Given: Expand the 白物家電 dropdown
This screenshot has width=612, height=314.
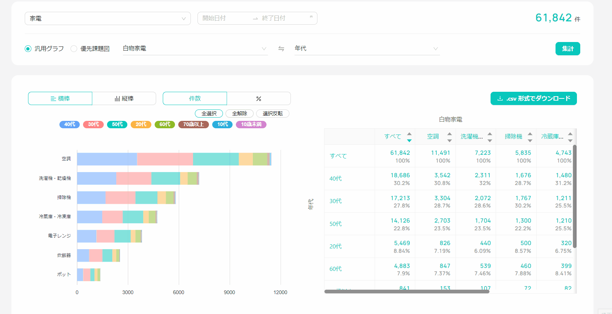Looking at the screenshot, I should [195, 49].
